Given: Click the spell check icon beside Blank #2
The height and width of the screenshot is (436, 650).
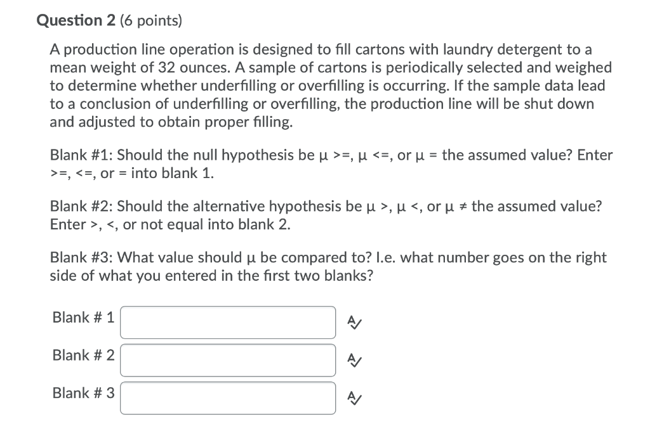Looking at the screenshot, I should point(354,361).
